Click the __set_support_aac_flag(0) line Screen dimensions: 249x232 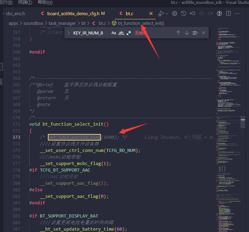(x=74, y=196)
